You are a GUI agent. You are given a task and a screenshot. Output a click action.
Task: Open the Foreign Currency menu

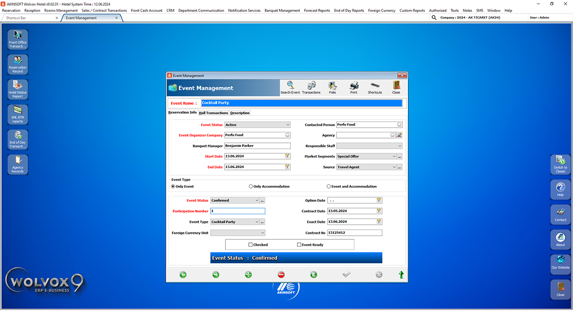pos(382,10)
